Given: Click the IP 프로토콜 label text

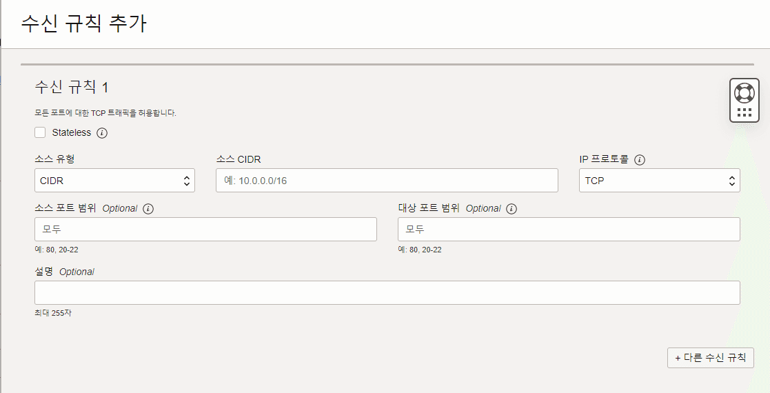Looking at the screenshot, I should tap(604, 159).
